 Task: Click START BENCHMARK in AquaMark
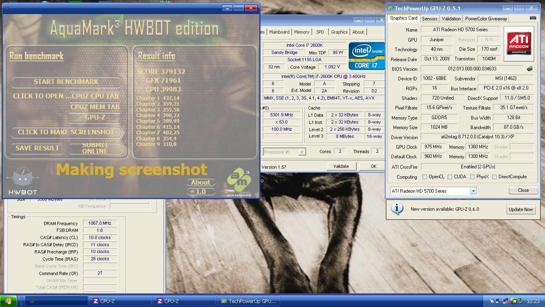pyautogui.click(x=66, y=82)
